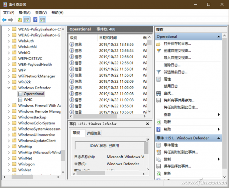Expand the WindowsBackup tree node

click(9, 117)
